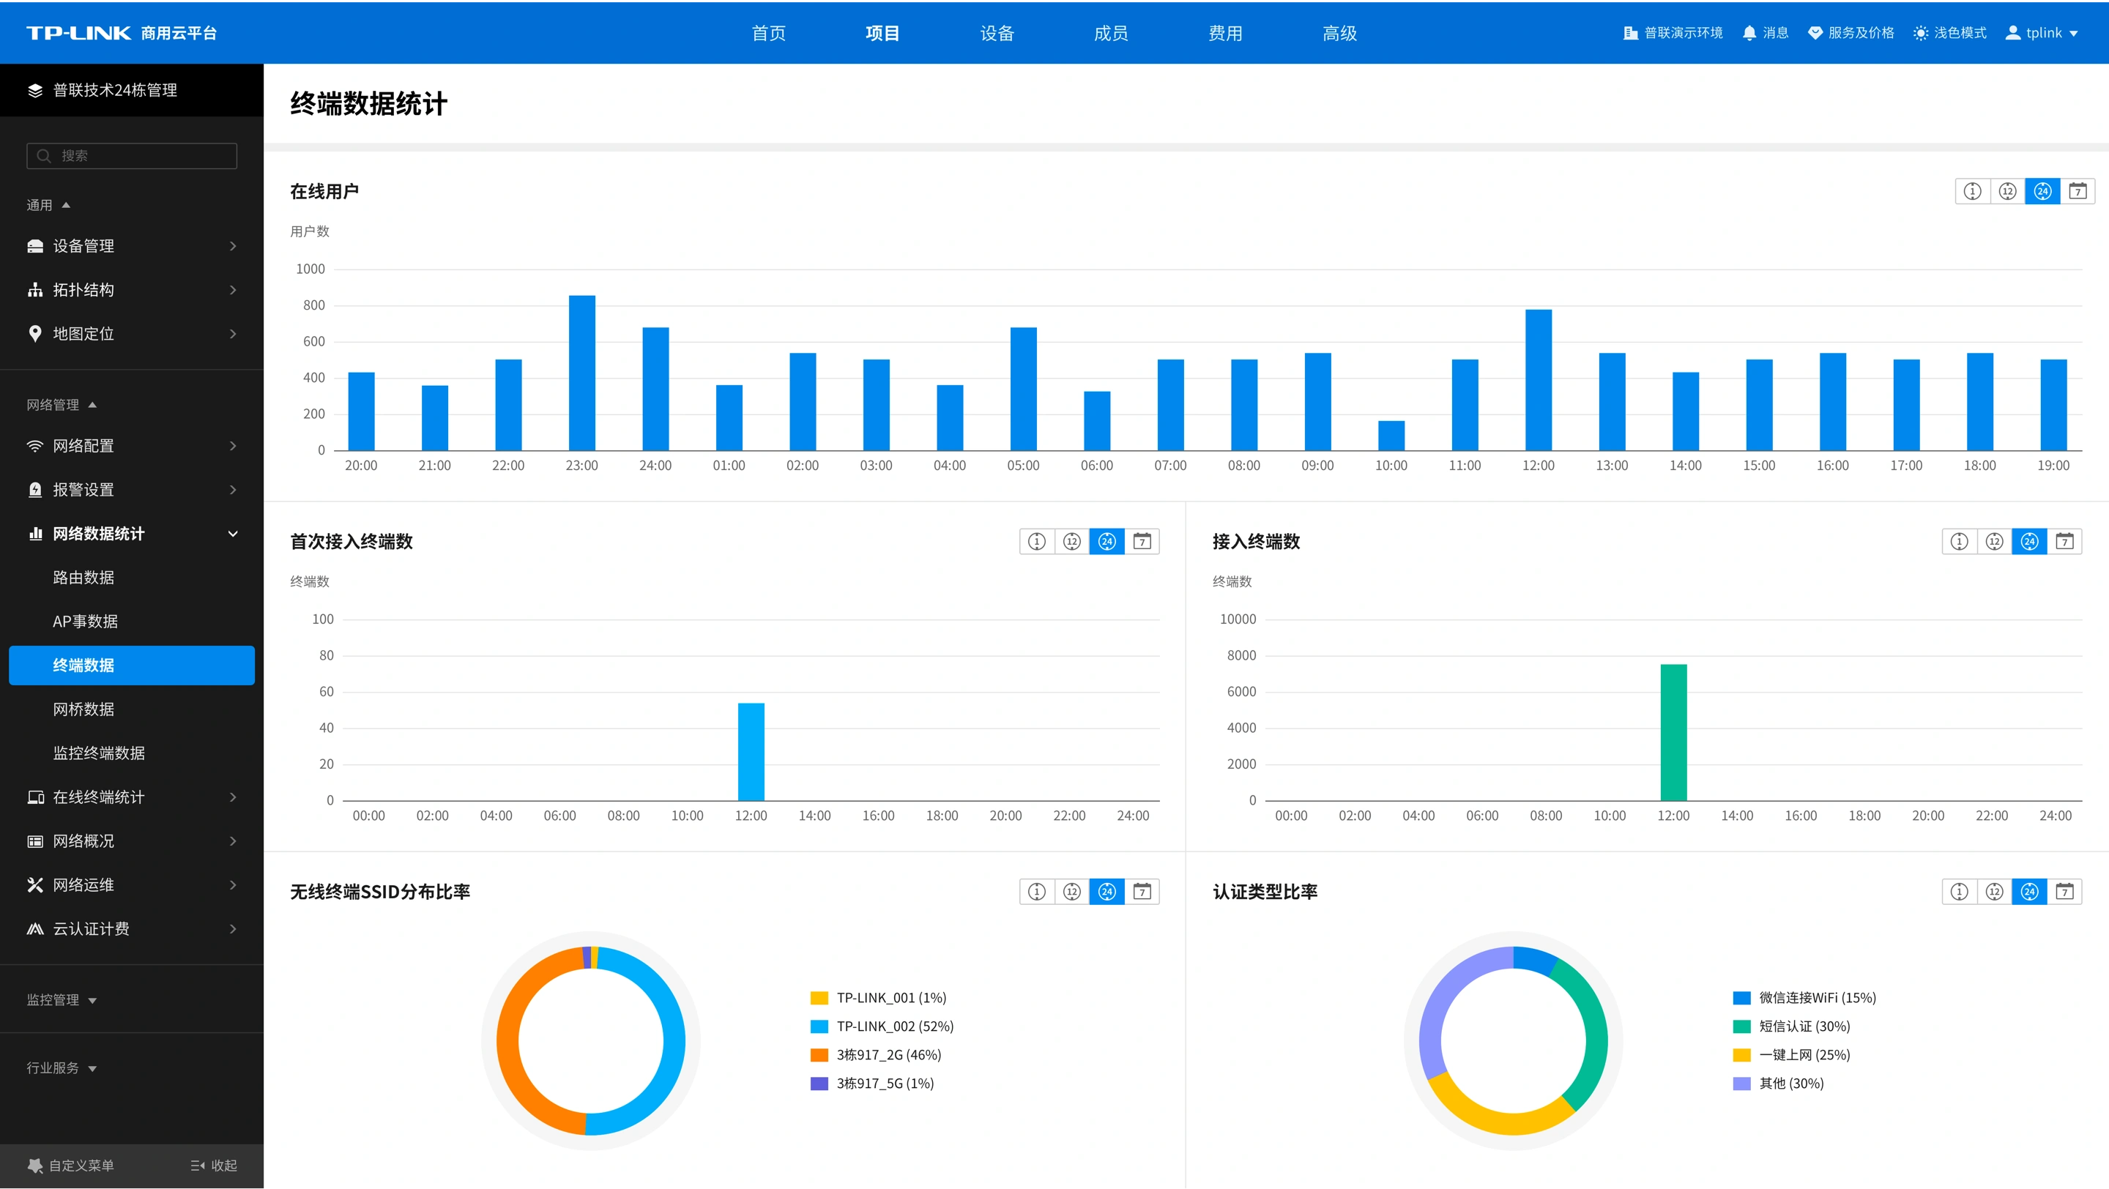The width and height of the screenshot is (2109, 1189).
Task: Toggle 短信认证 legend series visibility
Action: (1792, 1026)
